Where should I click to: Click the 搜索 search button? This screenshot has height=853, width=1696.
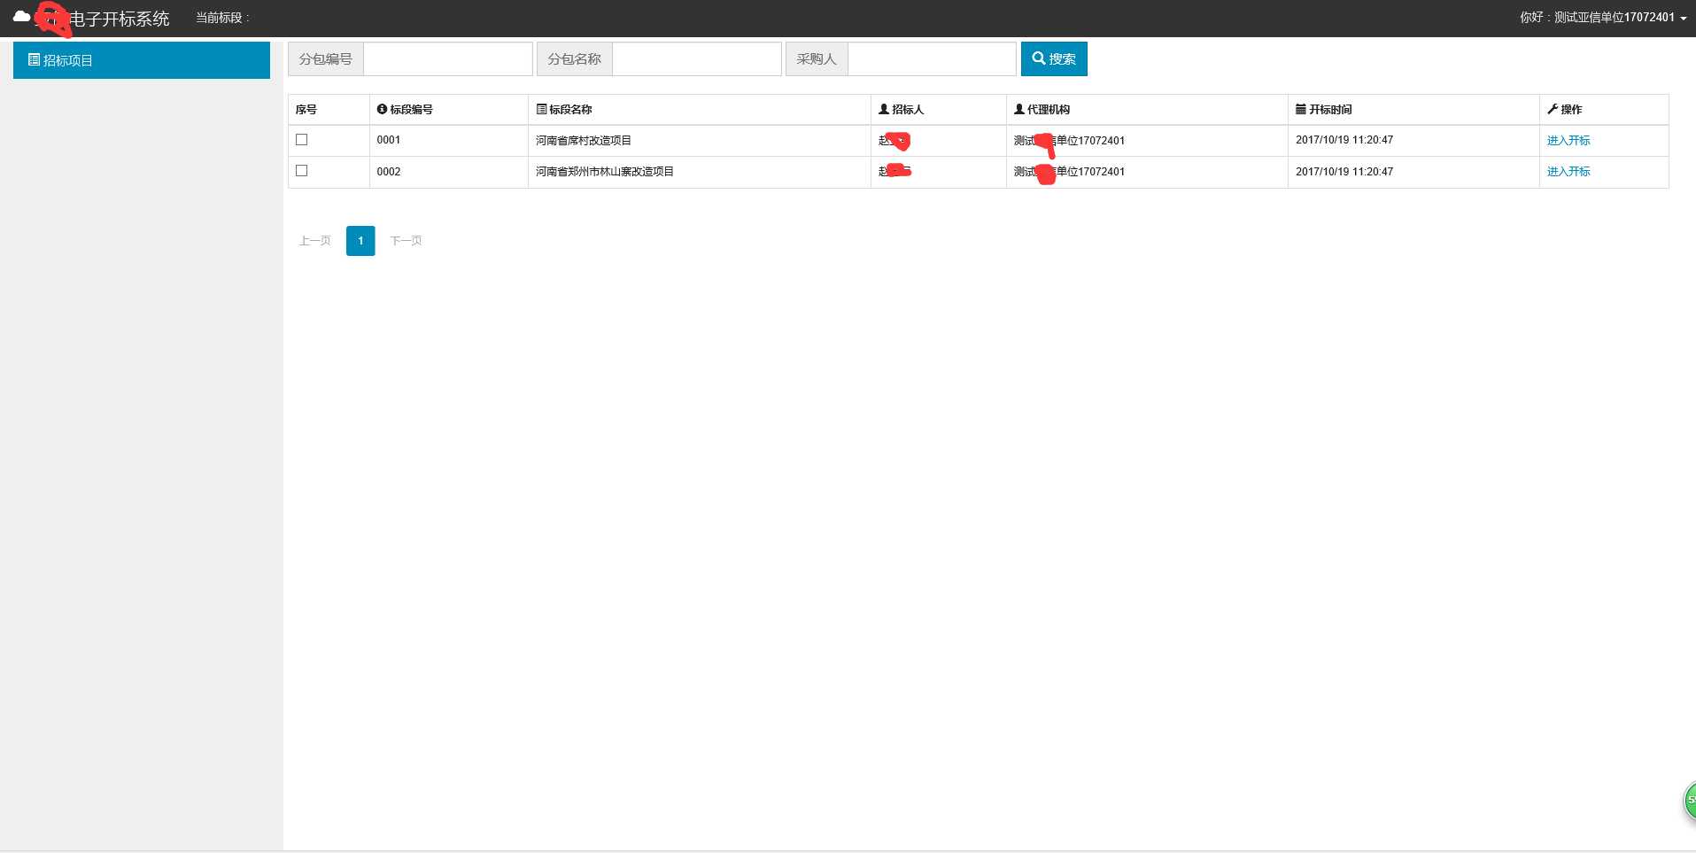1054,59
